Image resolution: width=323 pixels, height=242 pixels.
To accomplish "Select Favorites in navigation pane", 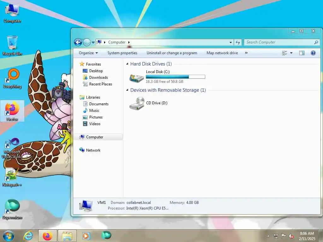I will [93, 64].
